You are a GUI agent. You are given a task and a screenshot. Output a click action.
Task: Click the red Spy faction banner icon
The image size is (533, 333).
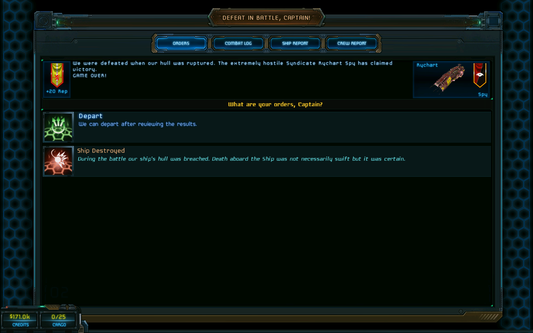pos(480,75)
